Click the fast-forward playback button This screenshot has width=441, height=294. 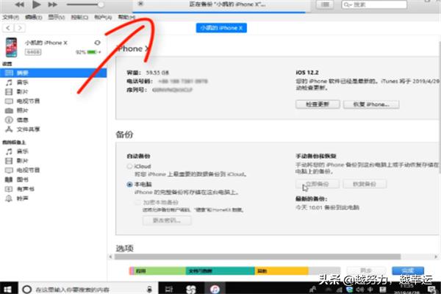click(x=53, y=4)
